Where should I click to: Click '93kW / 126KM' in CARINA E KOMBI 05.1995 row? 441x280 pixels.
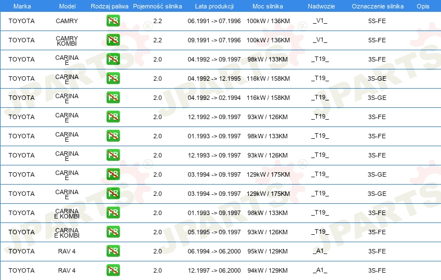click(267, 232)
